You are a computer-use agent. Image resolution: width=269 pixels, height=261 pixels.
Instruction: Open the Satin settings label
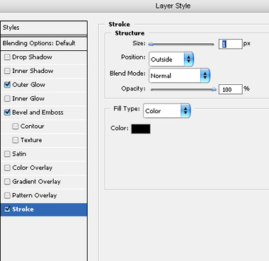(x=19, y=154)
